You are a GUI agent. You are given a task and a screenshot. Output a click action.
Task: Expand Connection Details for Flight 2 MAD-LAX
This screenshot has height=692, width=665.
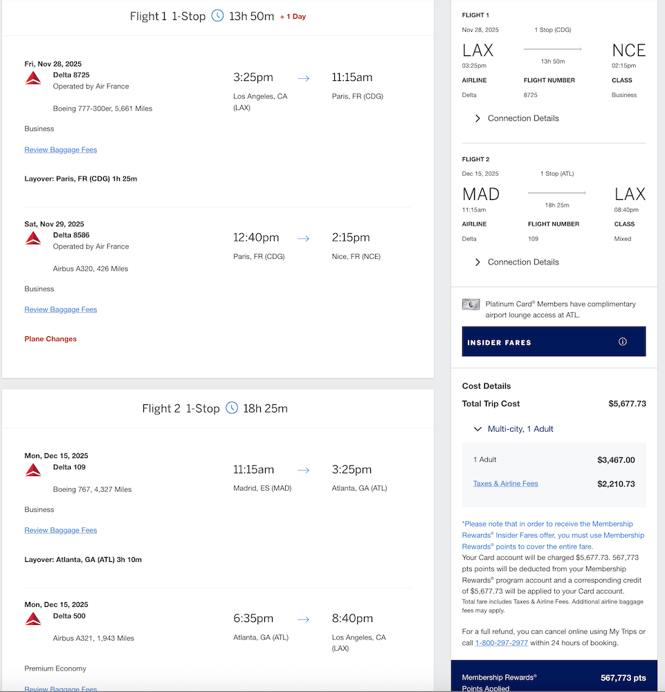(x=516, y=262)
